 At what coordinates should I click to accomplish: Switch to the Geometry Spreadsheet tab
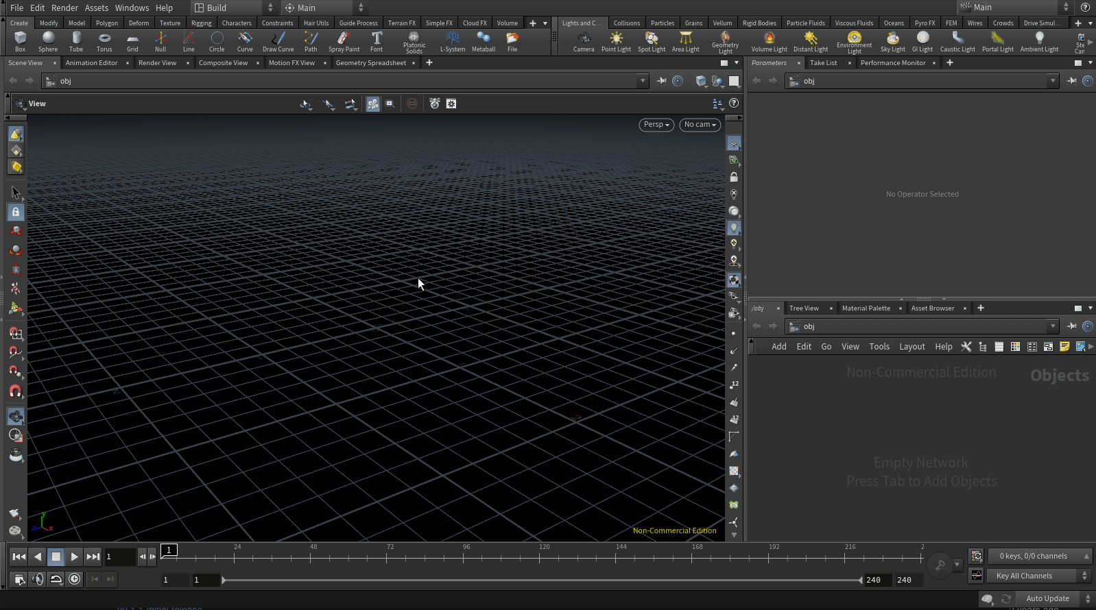[x=370, y=63]
